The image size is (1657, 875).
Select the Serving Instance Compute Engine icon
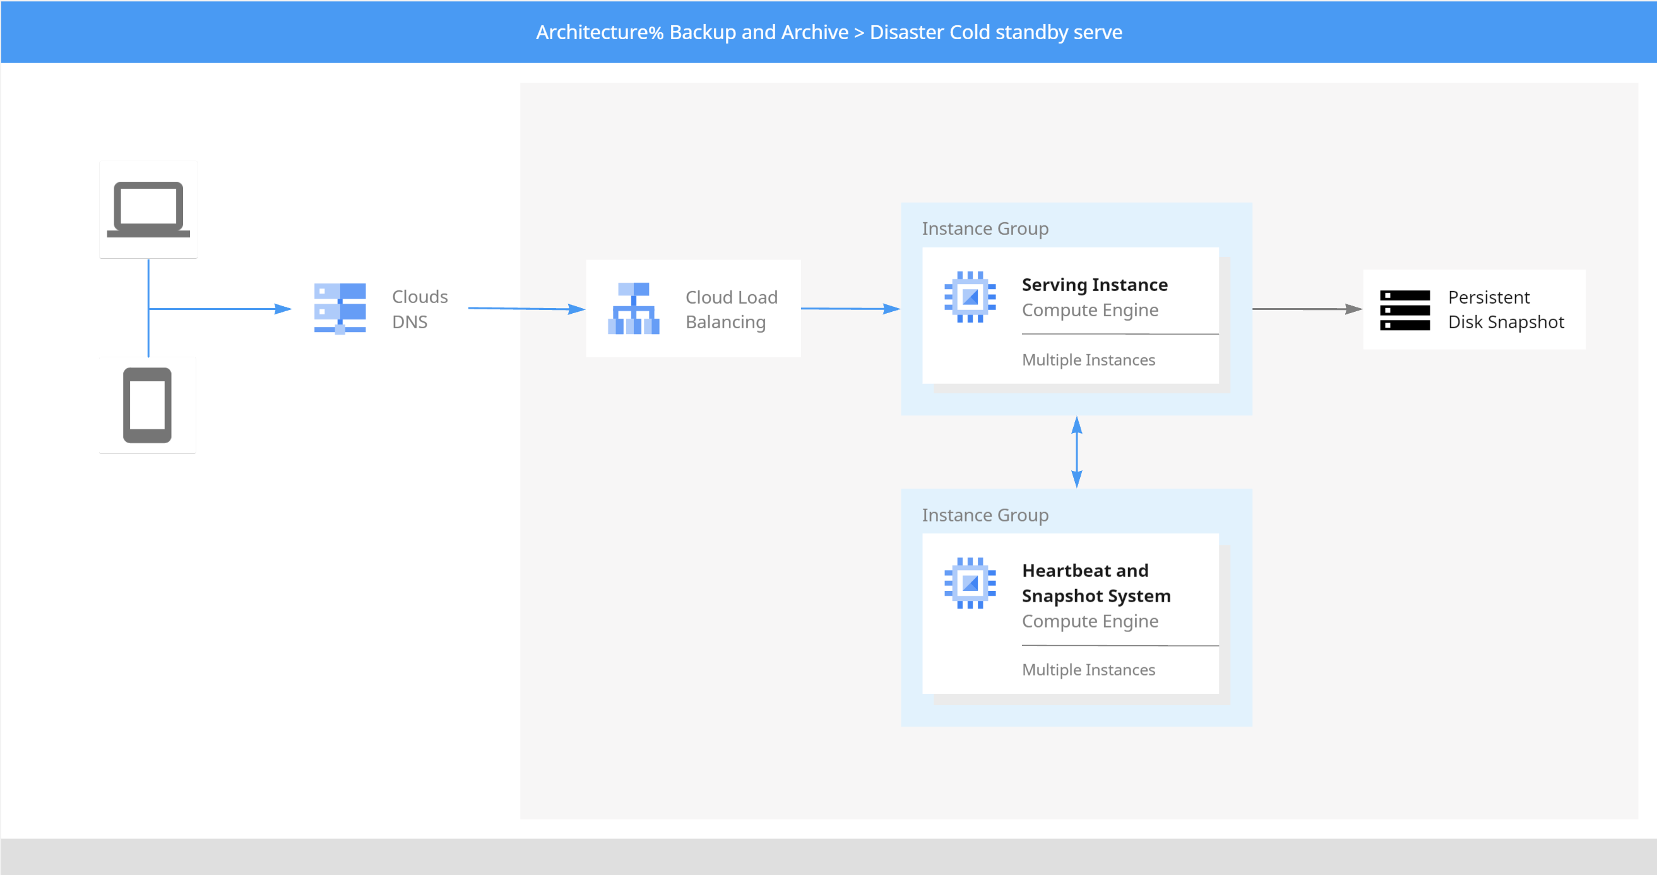pos(971,297)
